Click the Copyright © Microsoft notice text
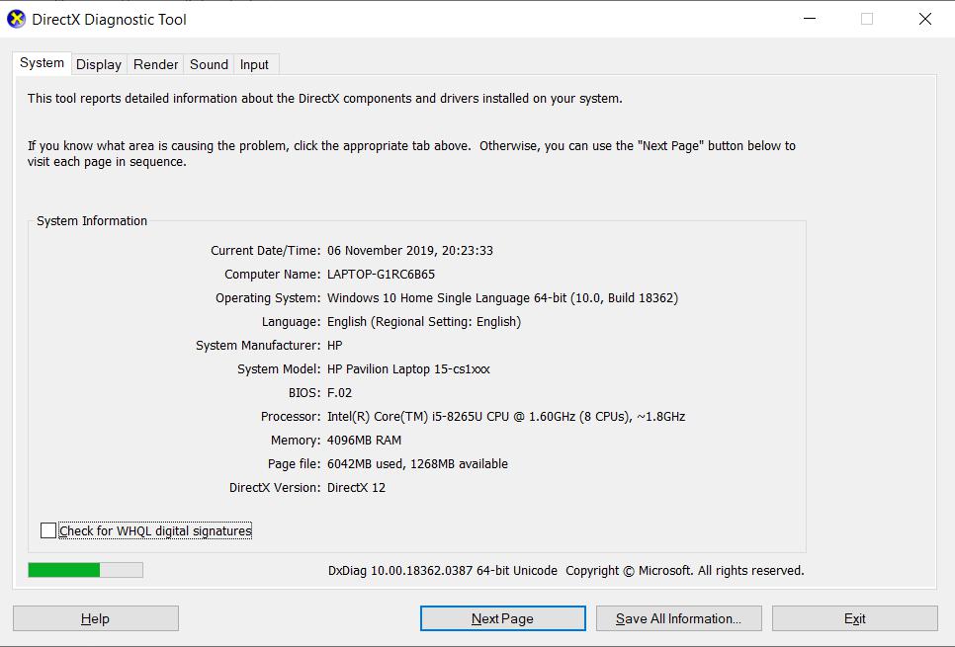This screenshot has height=647, width=955. tap(684, 571)
